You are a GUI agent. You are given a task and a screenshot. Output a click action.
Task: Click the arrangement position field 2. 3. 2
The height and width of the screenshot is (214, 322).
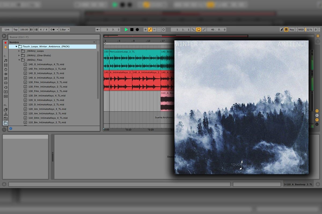click(x=111, y=30)
